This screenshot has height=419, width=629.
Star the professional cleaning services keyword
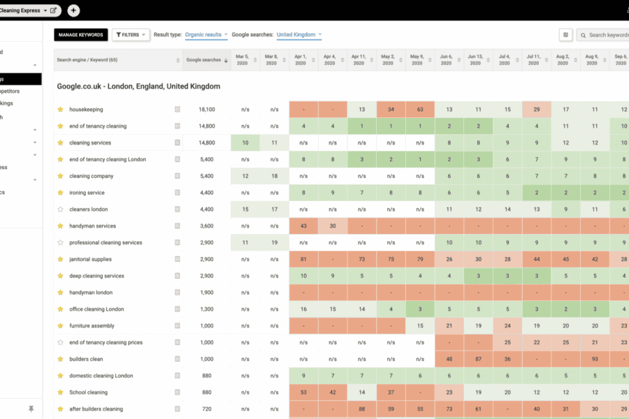[60, 242]
